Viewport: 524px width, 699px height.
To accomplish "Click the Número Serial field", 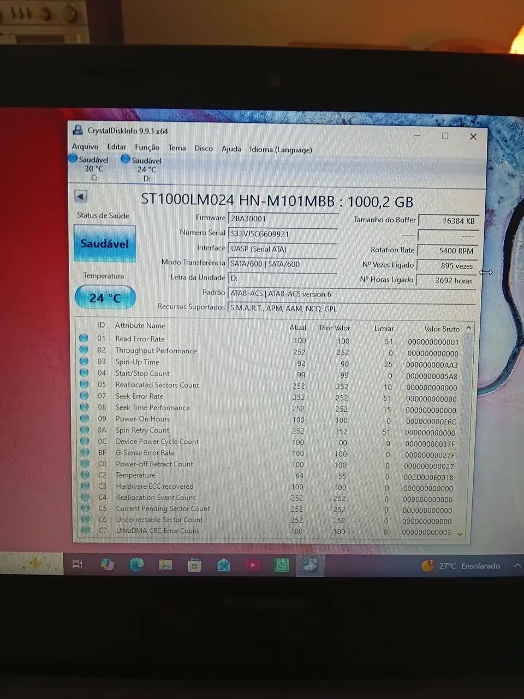I will [283, 234].
